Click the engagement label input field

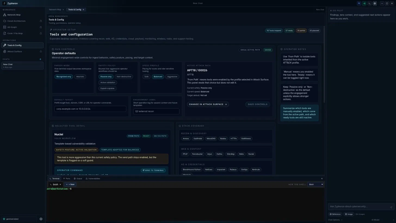point(156,111)
